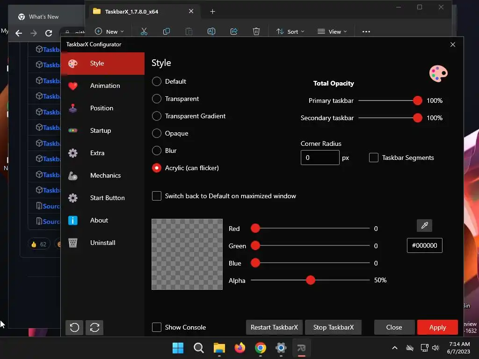
Task: Select the Default style radio button
Action: [157, 81]
